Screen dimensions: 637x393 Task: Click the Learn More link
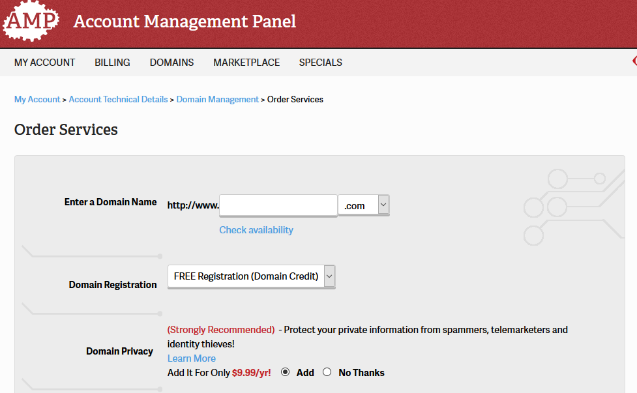191,358
